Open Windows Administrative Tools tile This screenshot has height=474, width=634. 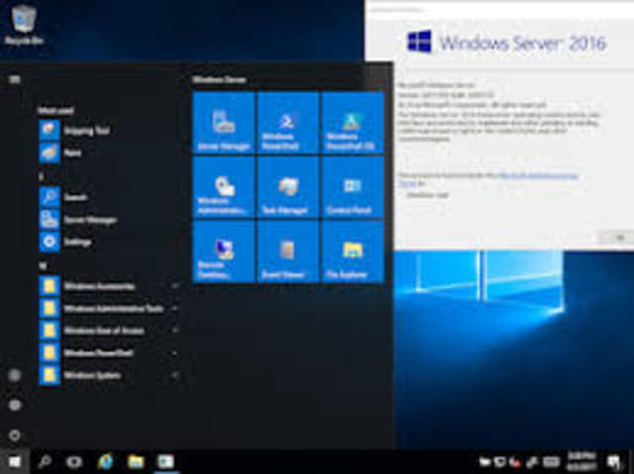click(224, 187)
